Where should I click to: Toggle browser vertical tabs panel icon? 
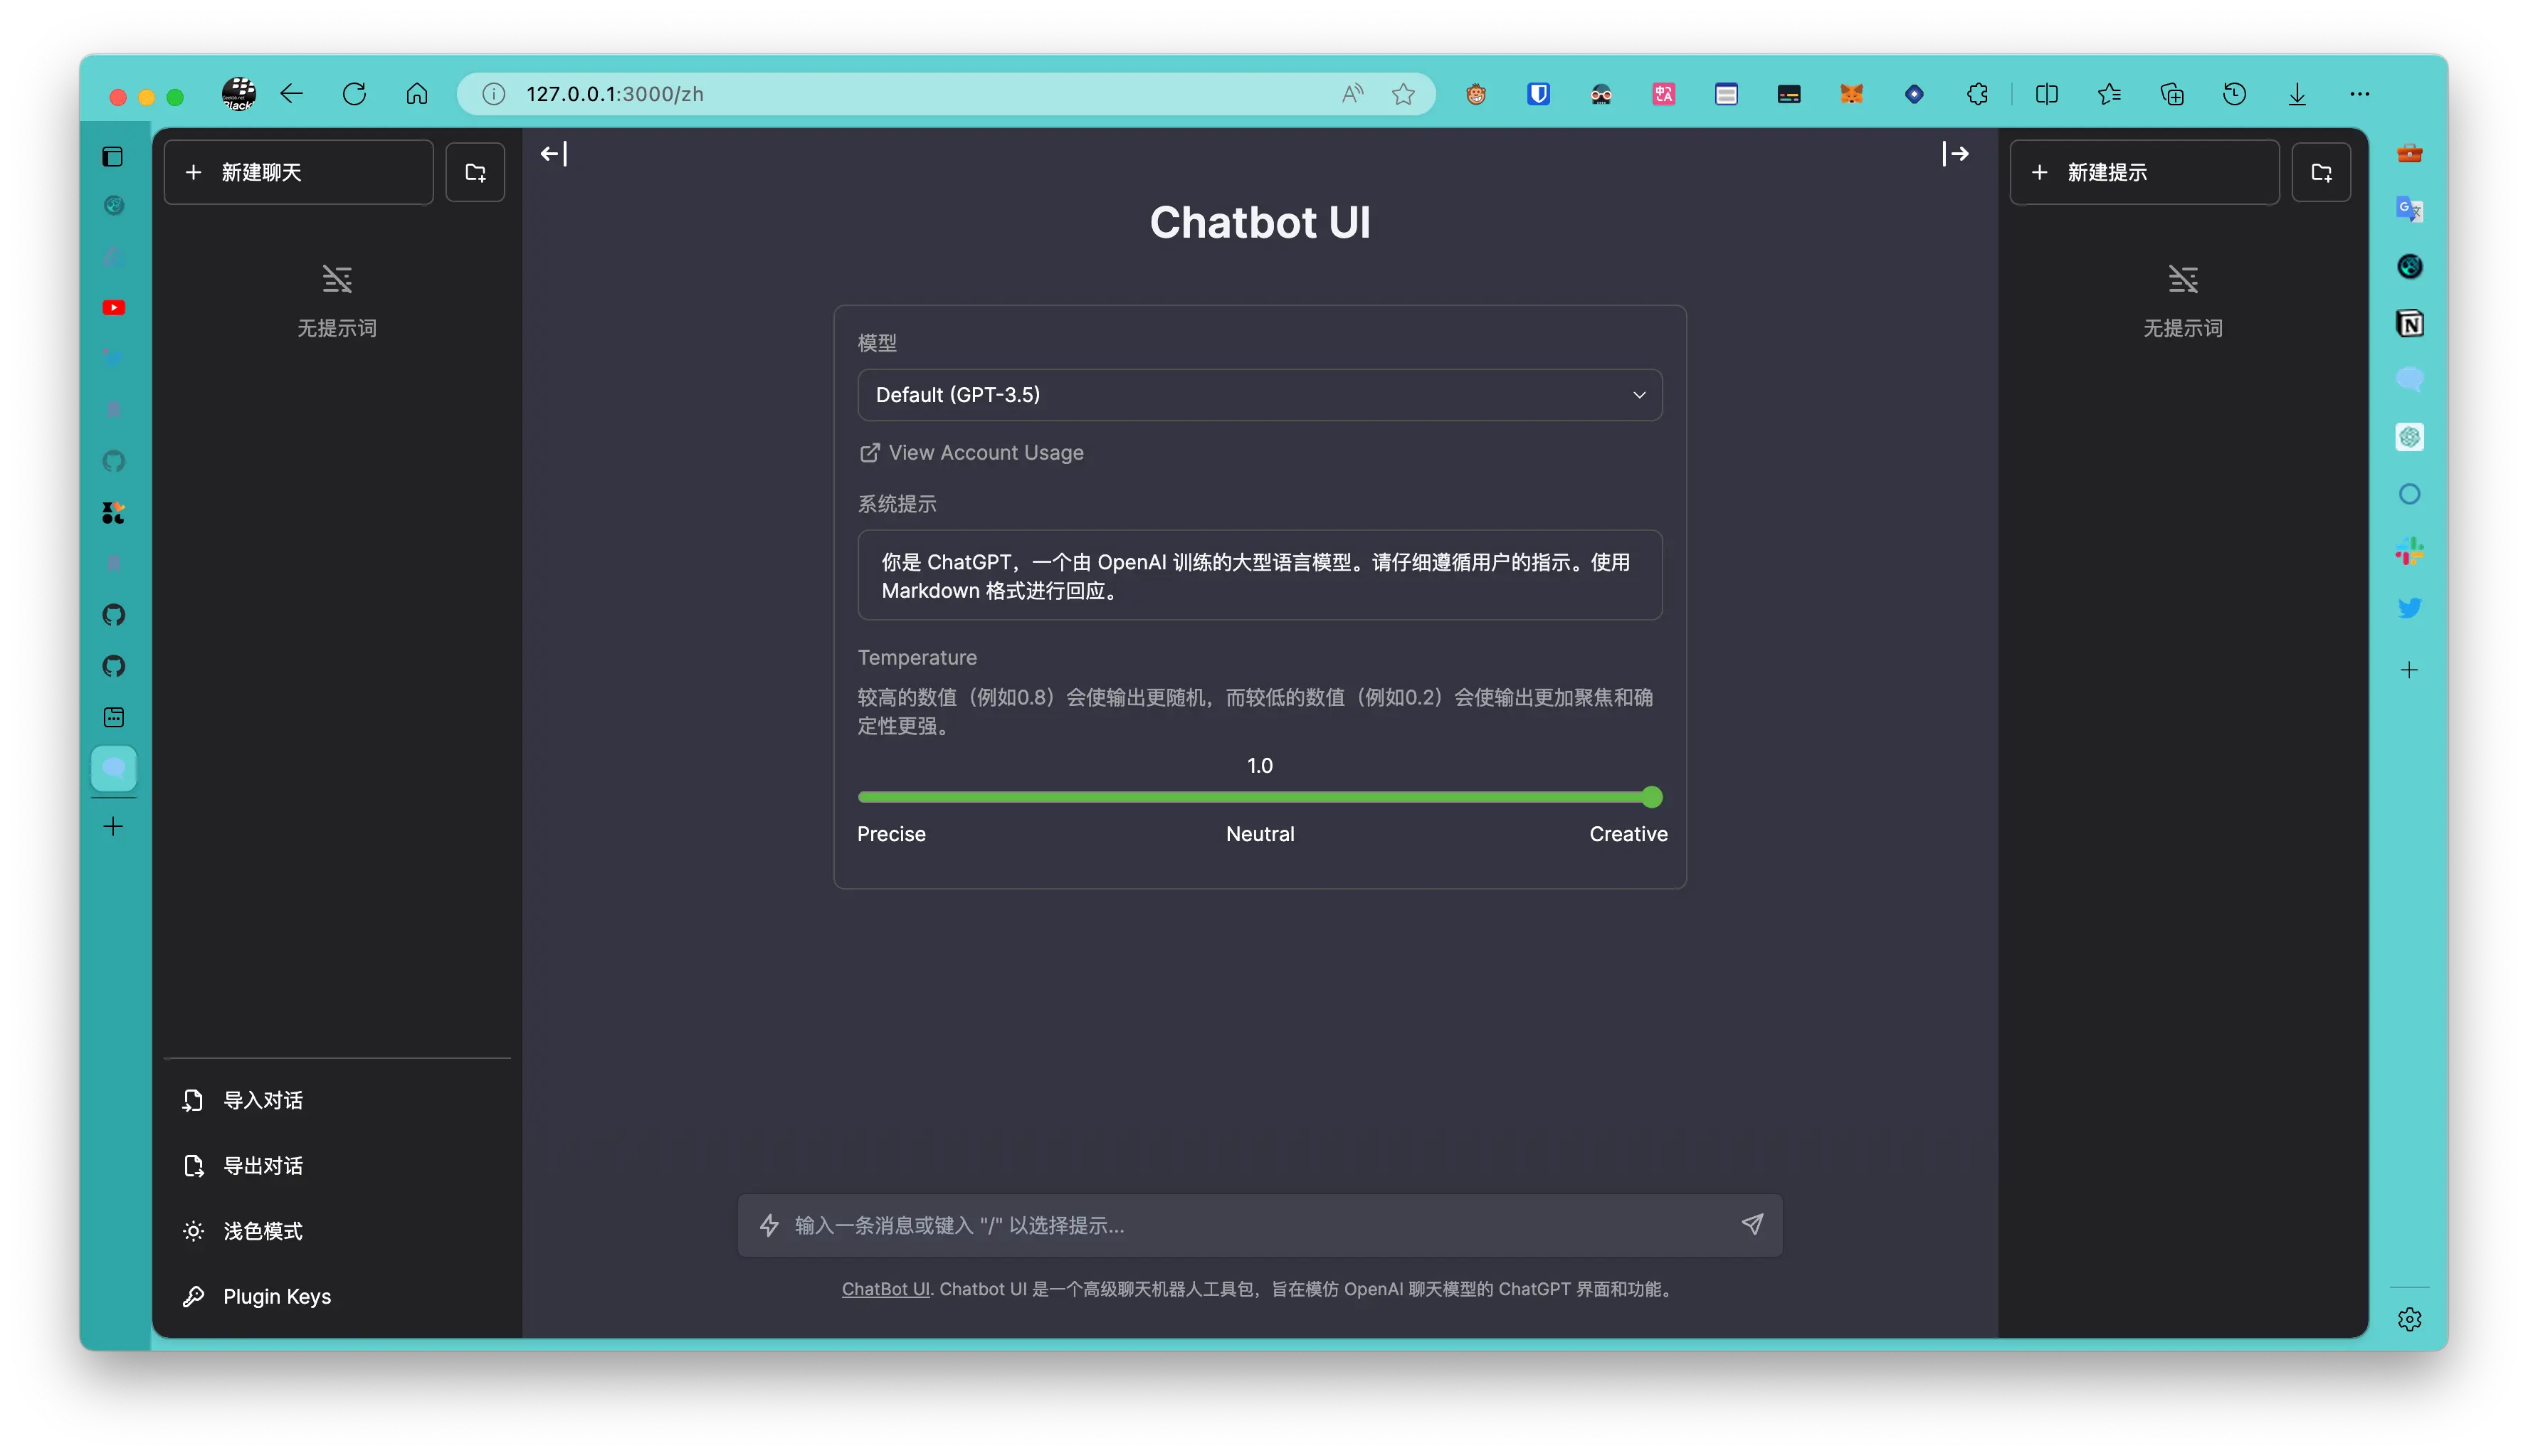[x=113, y=157]
